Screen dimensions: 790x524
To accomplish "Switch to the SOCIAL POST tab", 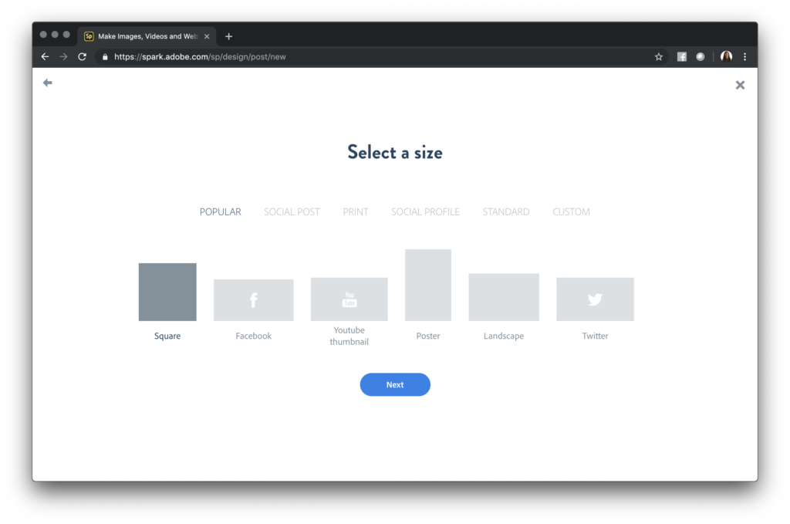I will point(292,211).
